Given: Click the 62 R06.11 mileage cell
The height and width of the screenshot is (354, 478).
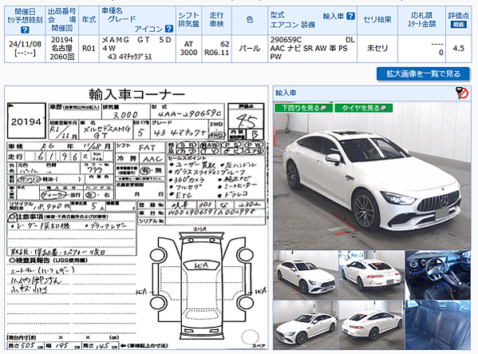Looking at the screenshot, I should pos(217,49).
